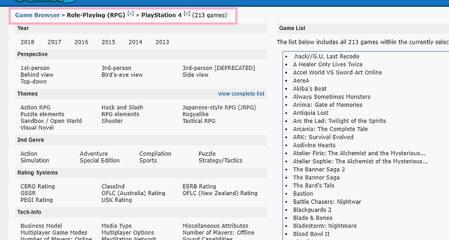449x240 pixels.
Task: Open Multiplayer Options filter
Action: pyautogui.click(x=128, y=233)
